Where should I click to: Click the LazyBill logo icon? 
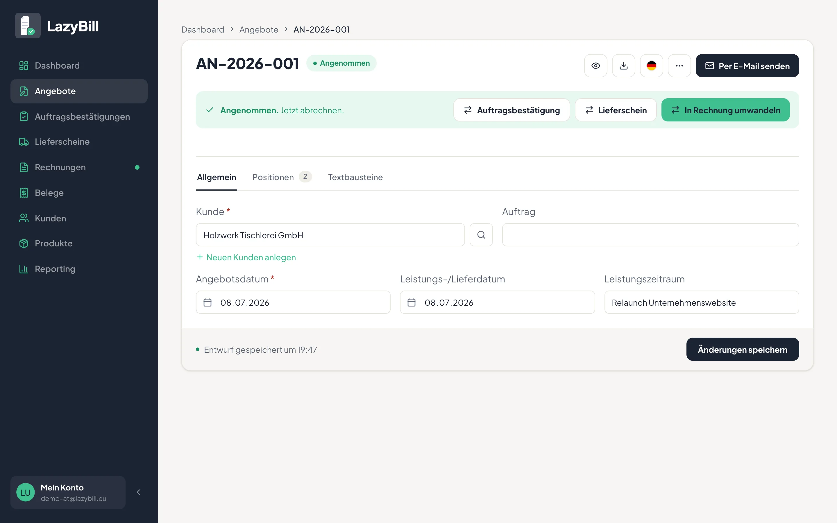(28, 26)
